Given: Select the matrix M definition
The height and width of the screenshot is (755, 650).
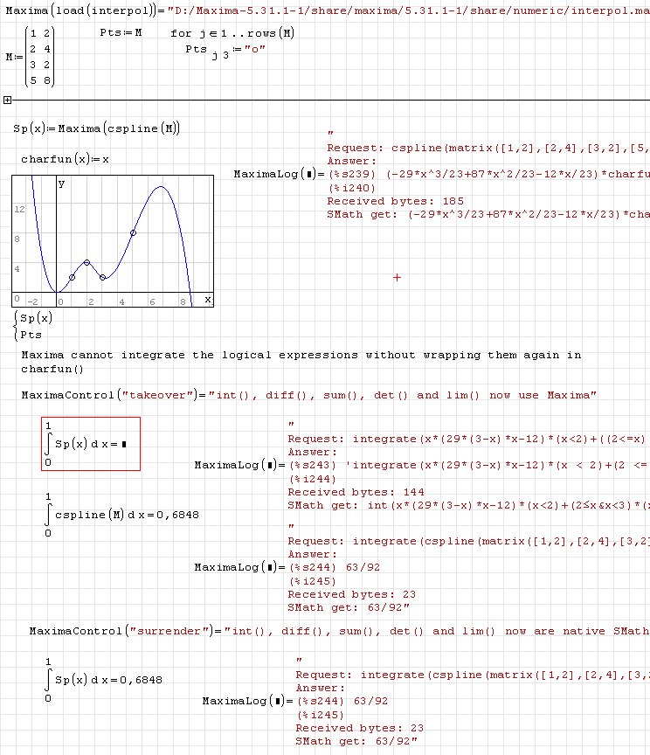Looking at the screenshot, I should point(31,57).
